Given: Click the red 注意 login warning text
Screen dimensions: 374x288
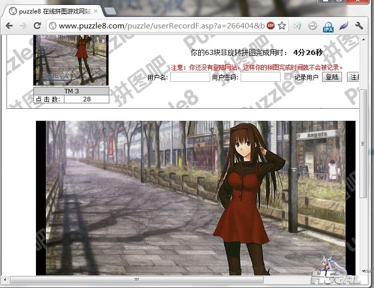Looking at the screenshot, I should coord(257,67).
